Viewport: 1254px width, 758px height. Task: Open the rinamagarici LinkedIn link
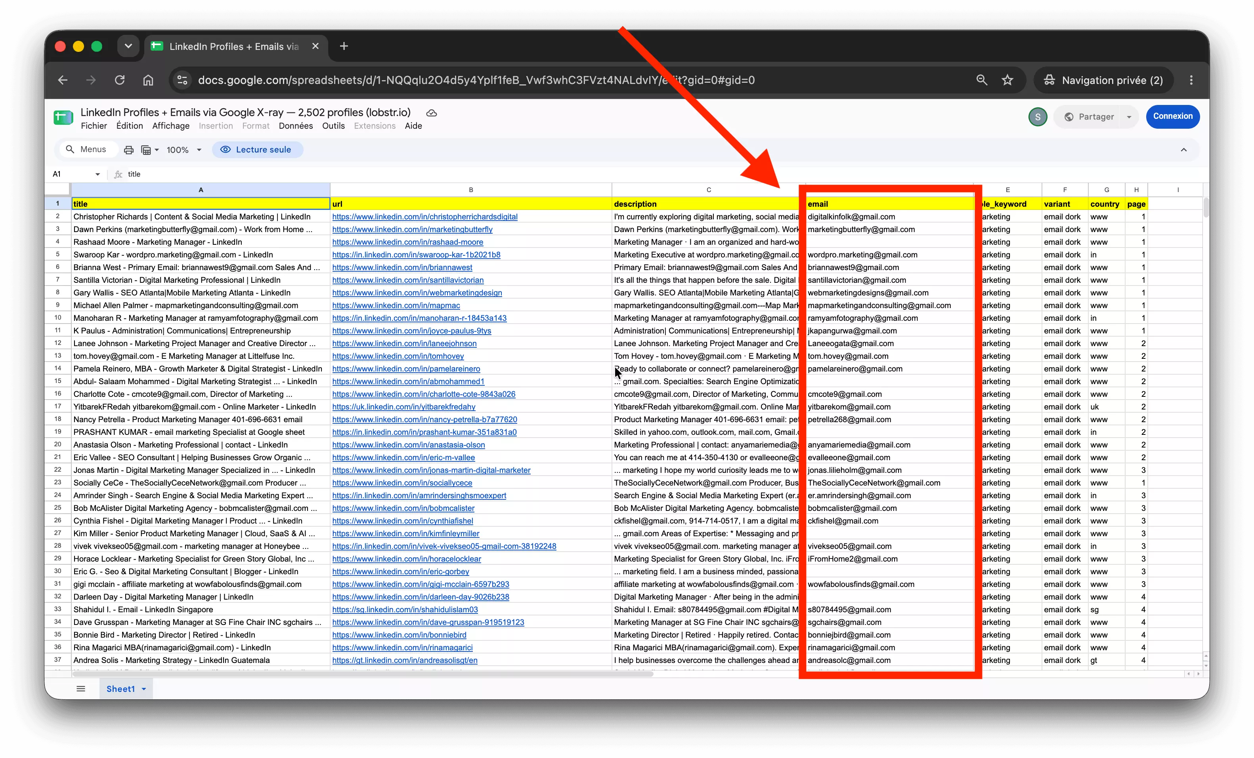[403, 648]
